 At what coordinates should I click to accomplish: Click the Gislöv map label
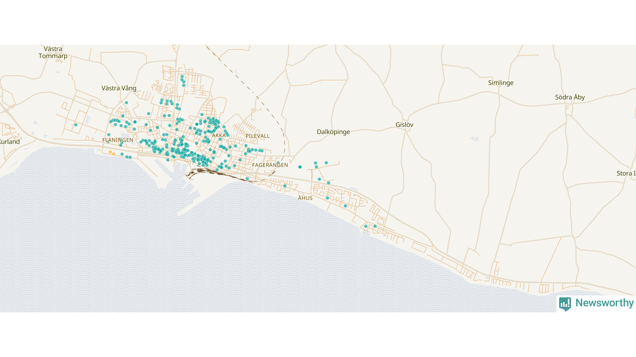[x=404, y=125]
